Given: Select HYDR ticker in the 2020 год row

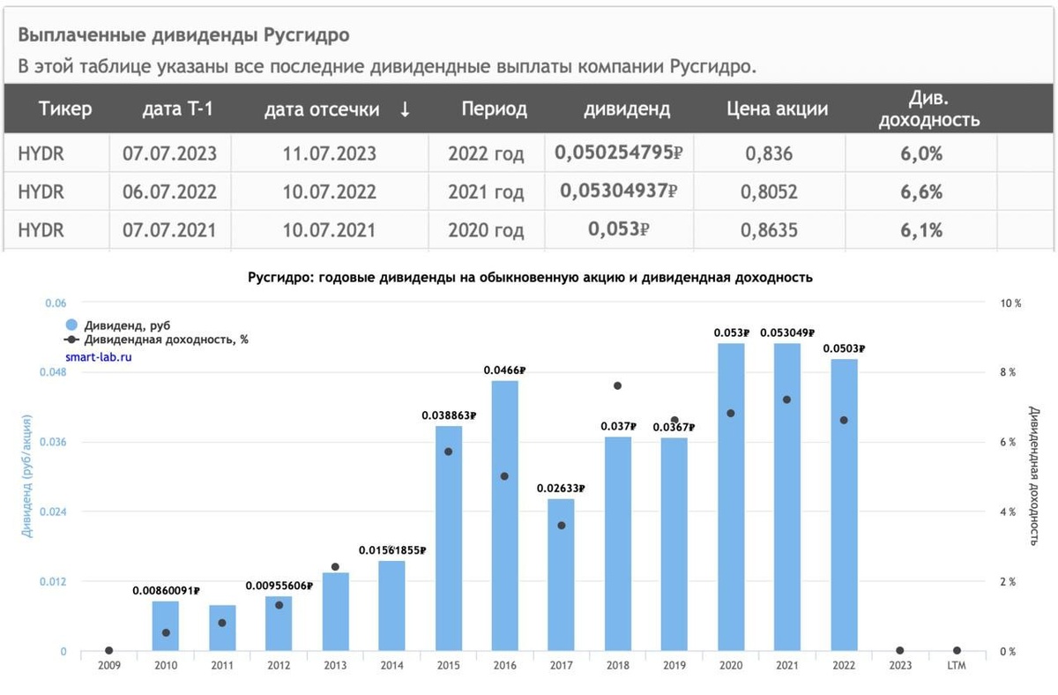Looking at the screenshot, I should (41, 231).
